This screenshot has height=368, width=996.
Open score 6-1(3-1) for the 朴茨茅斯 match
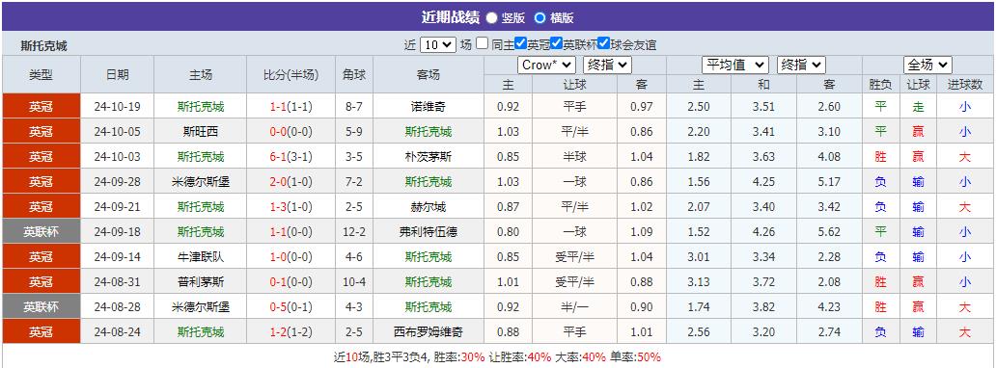click(290, 157)
